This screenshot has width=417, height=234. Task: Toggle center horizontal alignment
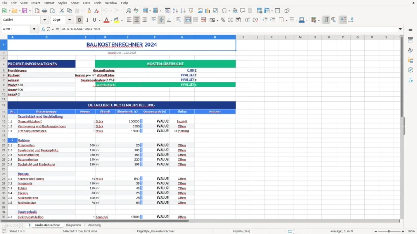137,20
